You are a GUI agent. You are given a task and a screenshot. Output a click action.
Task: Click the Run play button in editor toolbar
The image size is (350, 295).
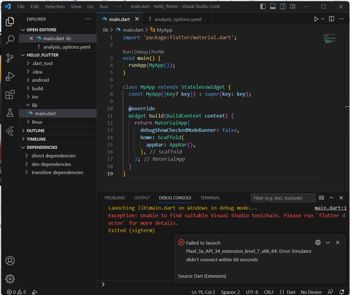(316, 19)
